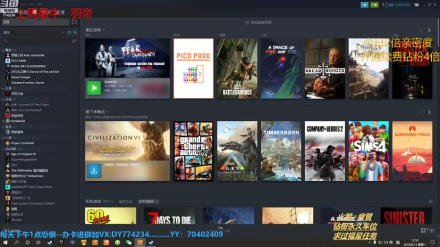The width and height of the screenshot is (440, 247).
Task: Open the sort order dropdown next to 排序方式
Action: [x=148, y=201]
